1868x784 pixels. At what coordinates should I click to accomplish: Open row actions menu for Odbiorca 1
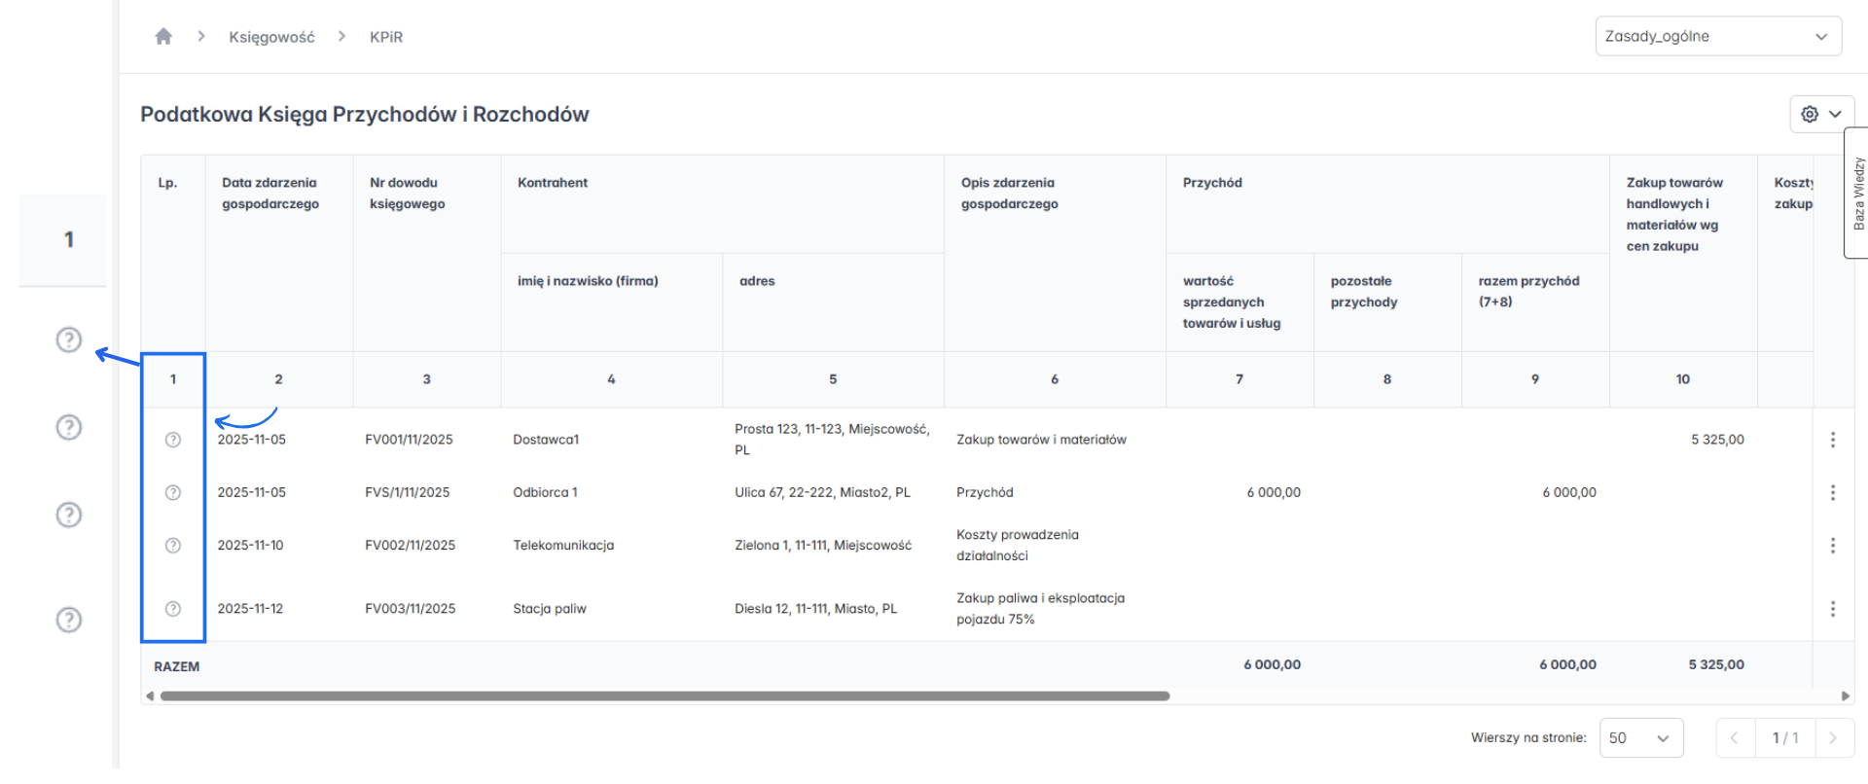[x=1833, y=492]
